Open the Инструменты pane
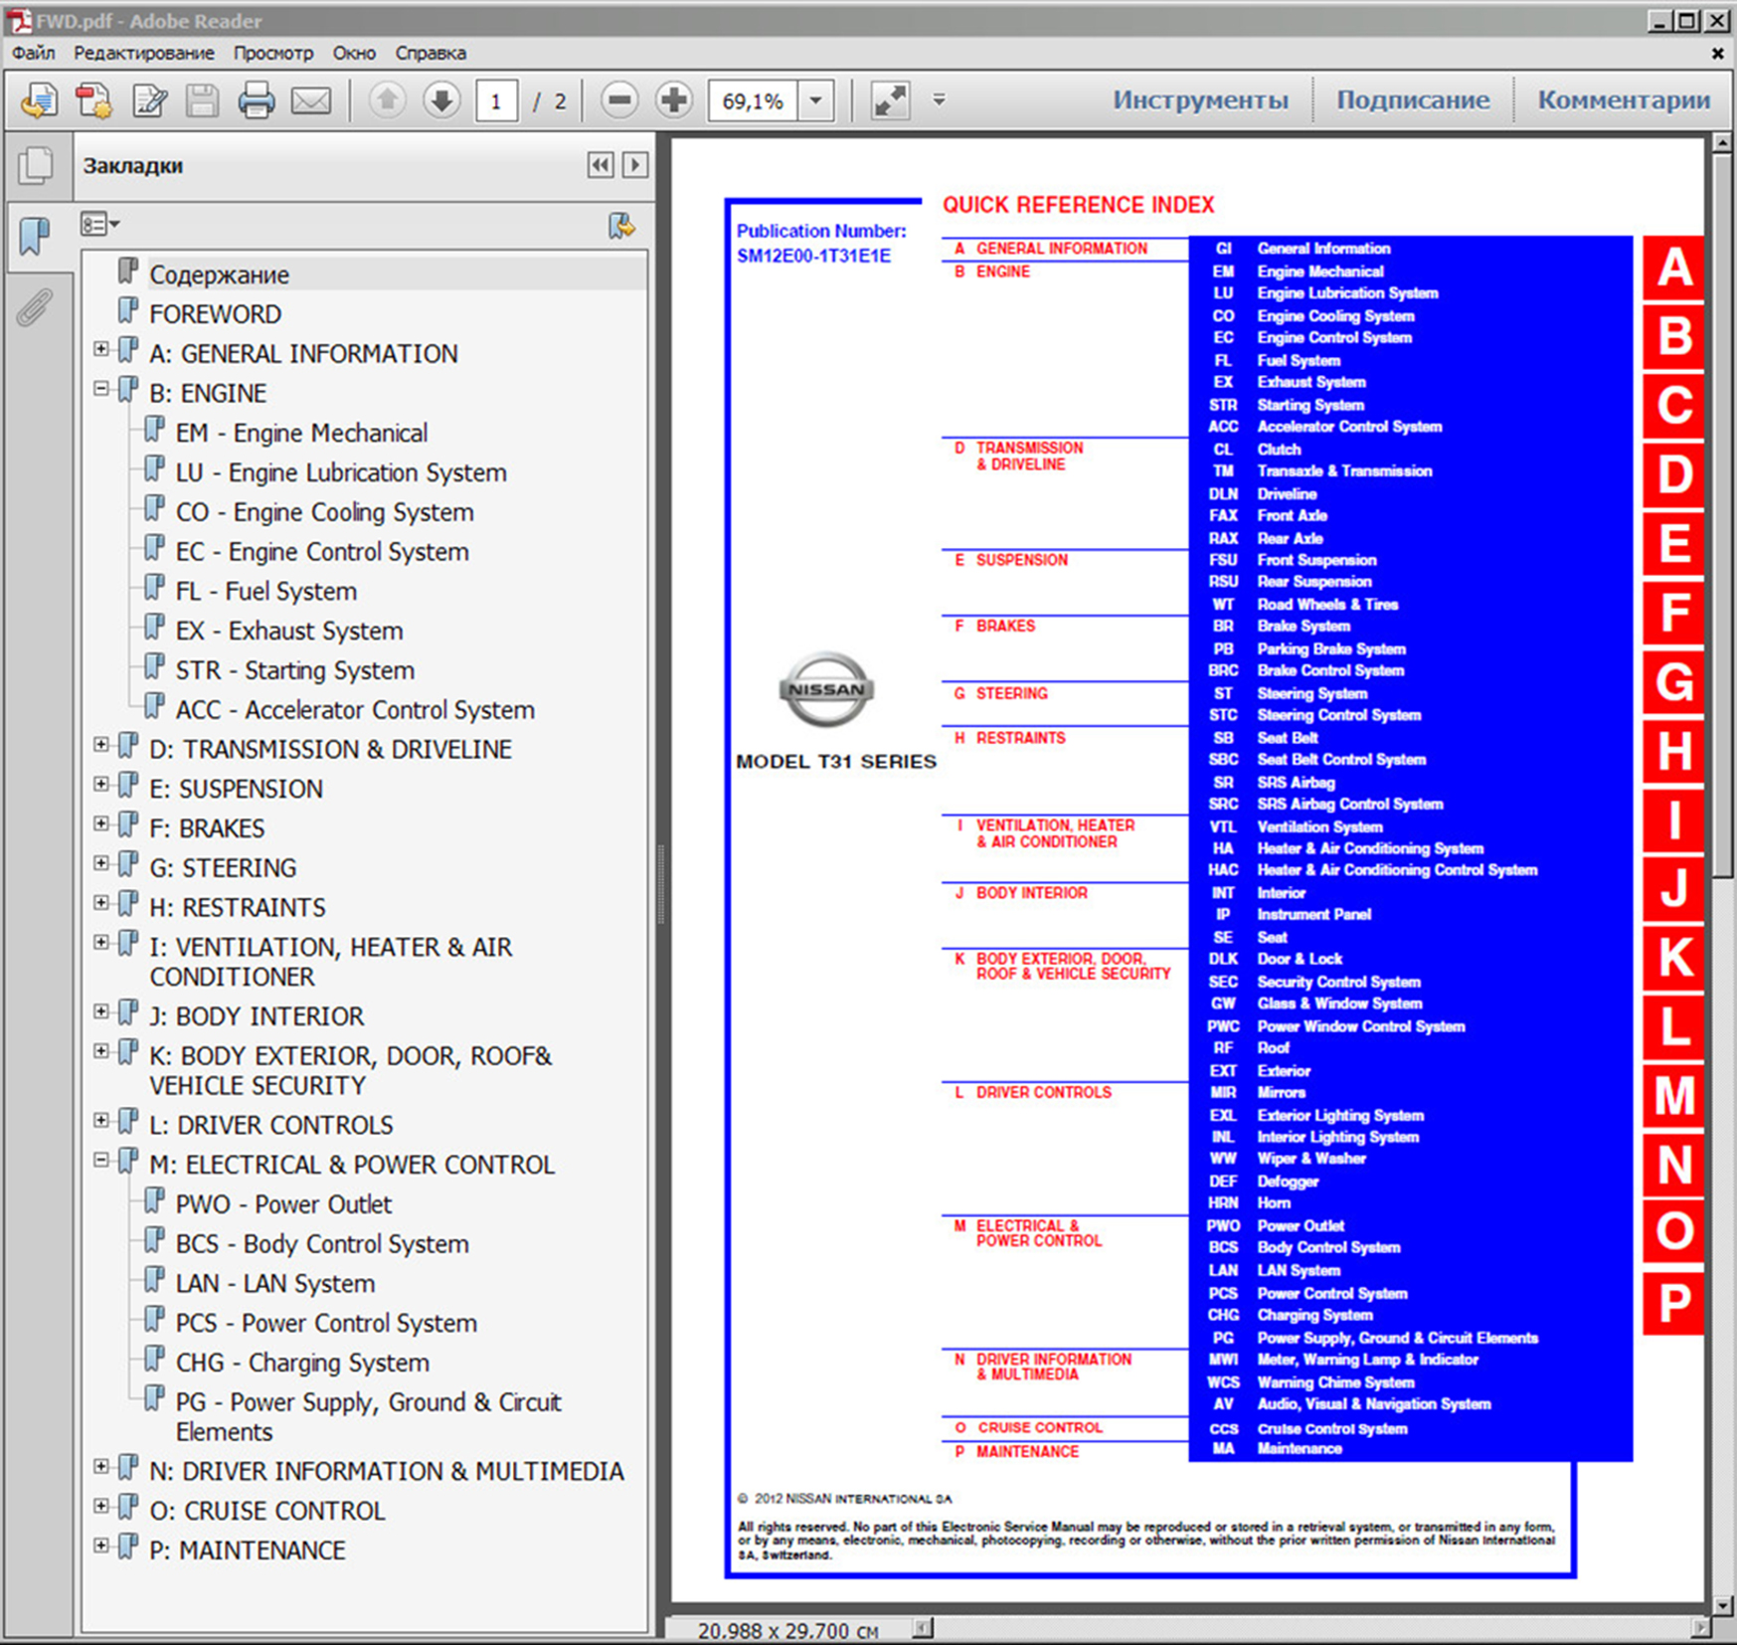 pos(1199,100)
